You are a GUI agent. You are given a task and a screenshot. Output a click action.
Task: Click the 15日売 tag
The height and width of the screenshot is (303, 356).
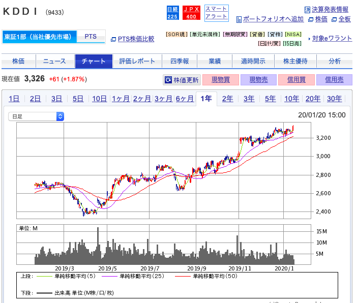tap(292, 43)
